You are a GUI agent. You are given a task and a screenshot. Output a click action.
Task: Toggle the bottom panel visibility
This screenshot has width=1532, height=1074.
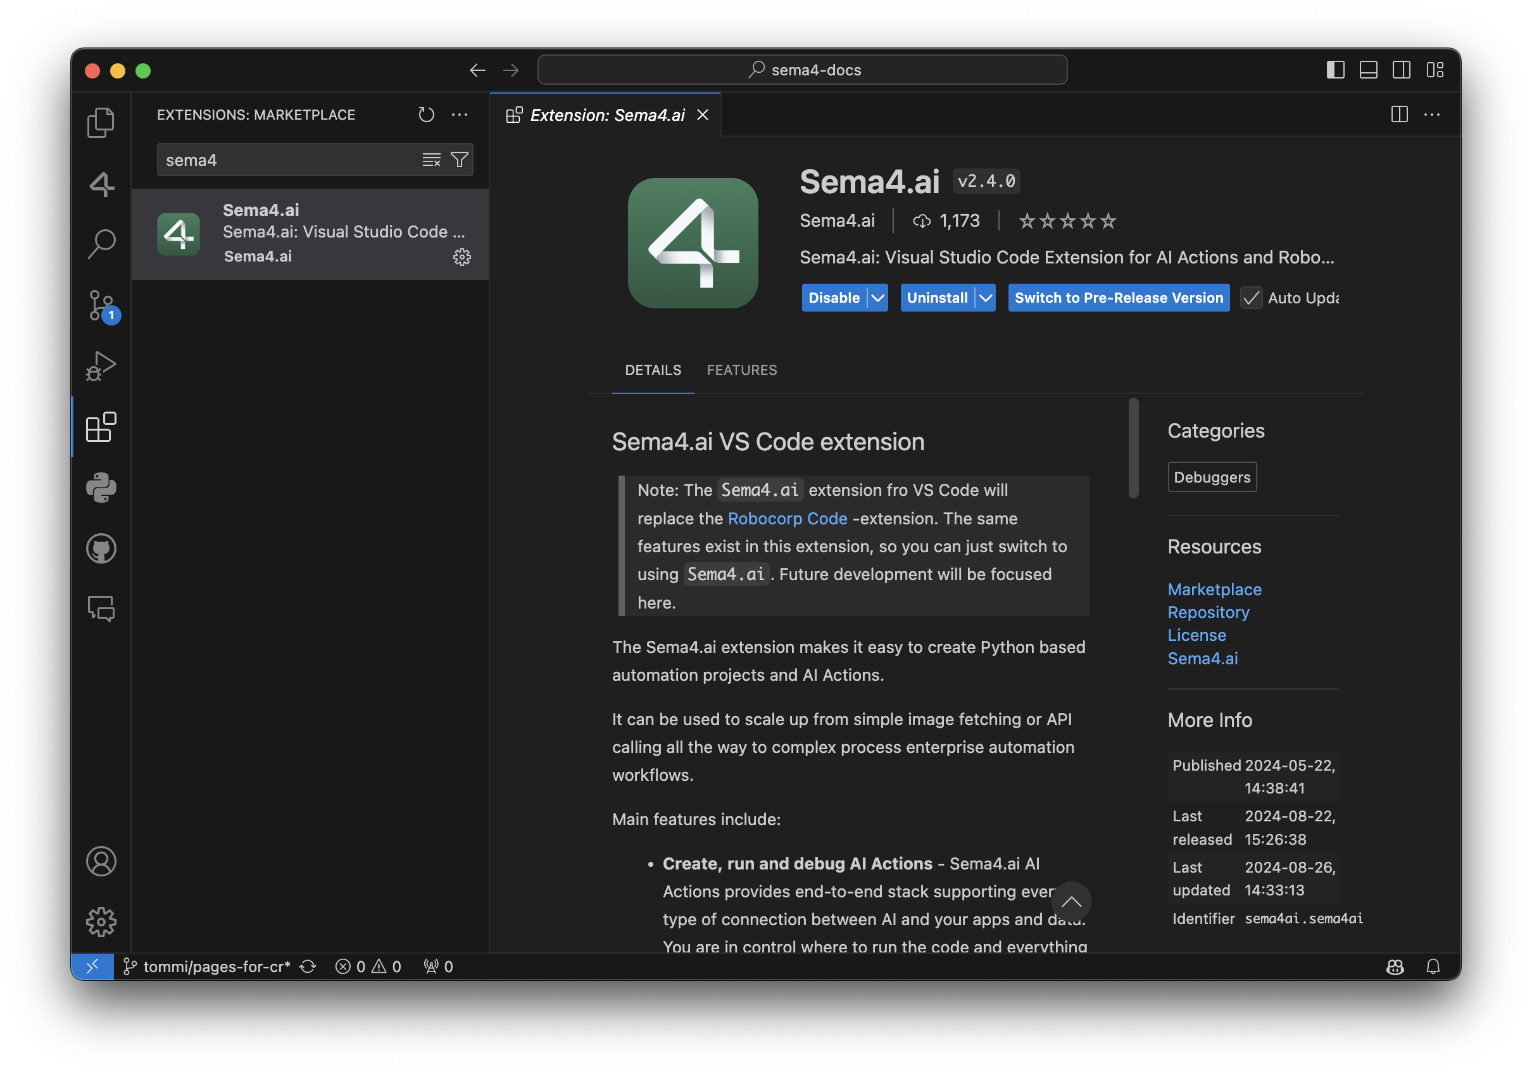click(x=1369, y=70)
